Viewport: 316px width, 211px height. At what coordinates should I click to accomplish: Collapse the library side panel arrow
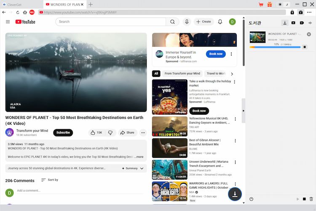click(x=243, y=111)
